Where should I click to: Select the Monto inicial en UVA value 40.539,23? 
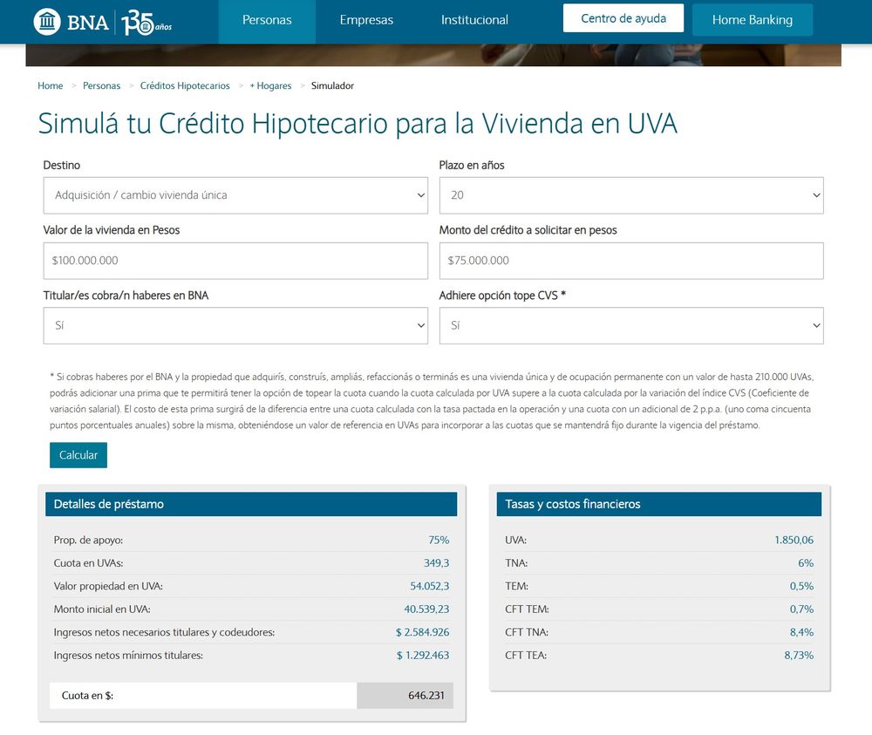click(426, 609)
